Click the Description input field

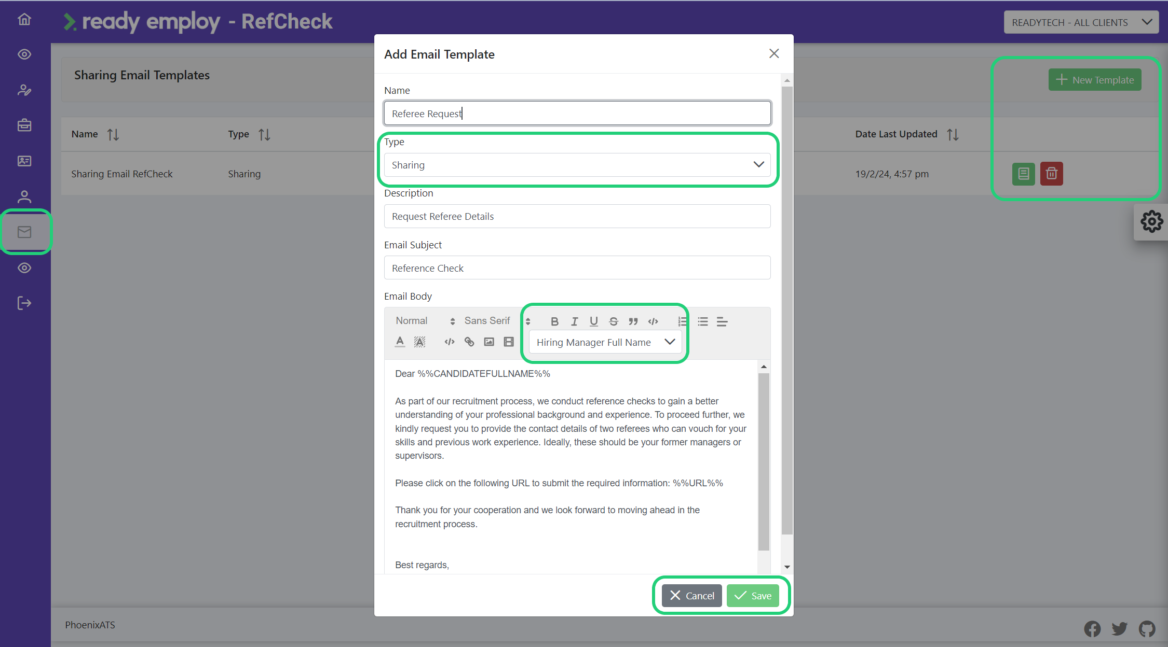[577, 216]
